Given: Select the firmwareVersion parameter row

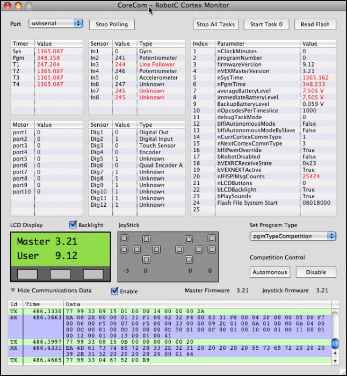Looking at the screenshot, I should click(263, 64).
